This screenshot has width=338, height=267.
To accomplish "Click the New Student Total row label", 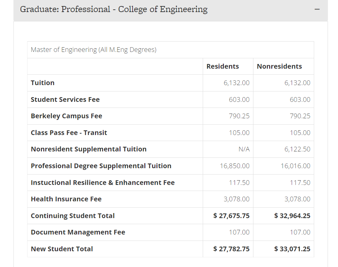I will 62,249.
